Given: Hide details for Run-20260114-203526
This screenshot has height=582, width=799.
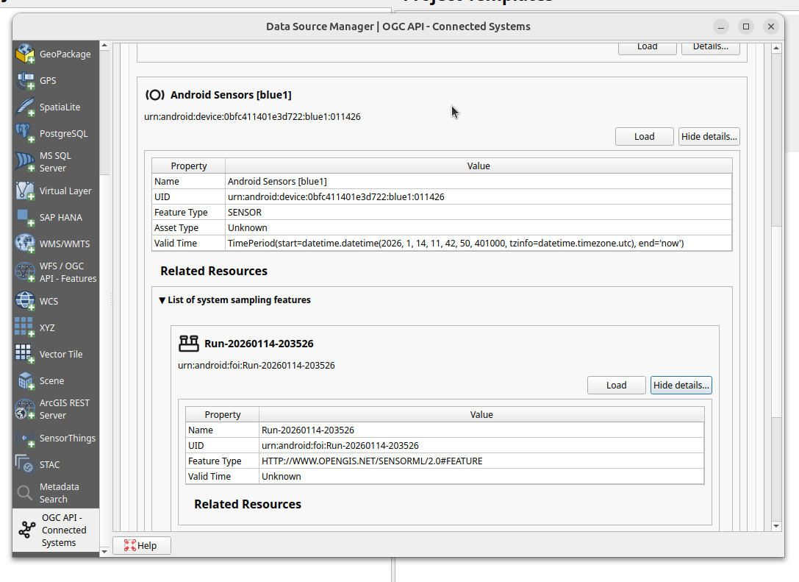Looking at the screenshot, I should 681,386.
